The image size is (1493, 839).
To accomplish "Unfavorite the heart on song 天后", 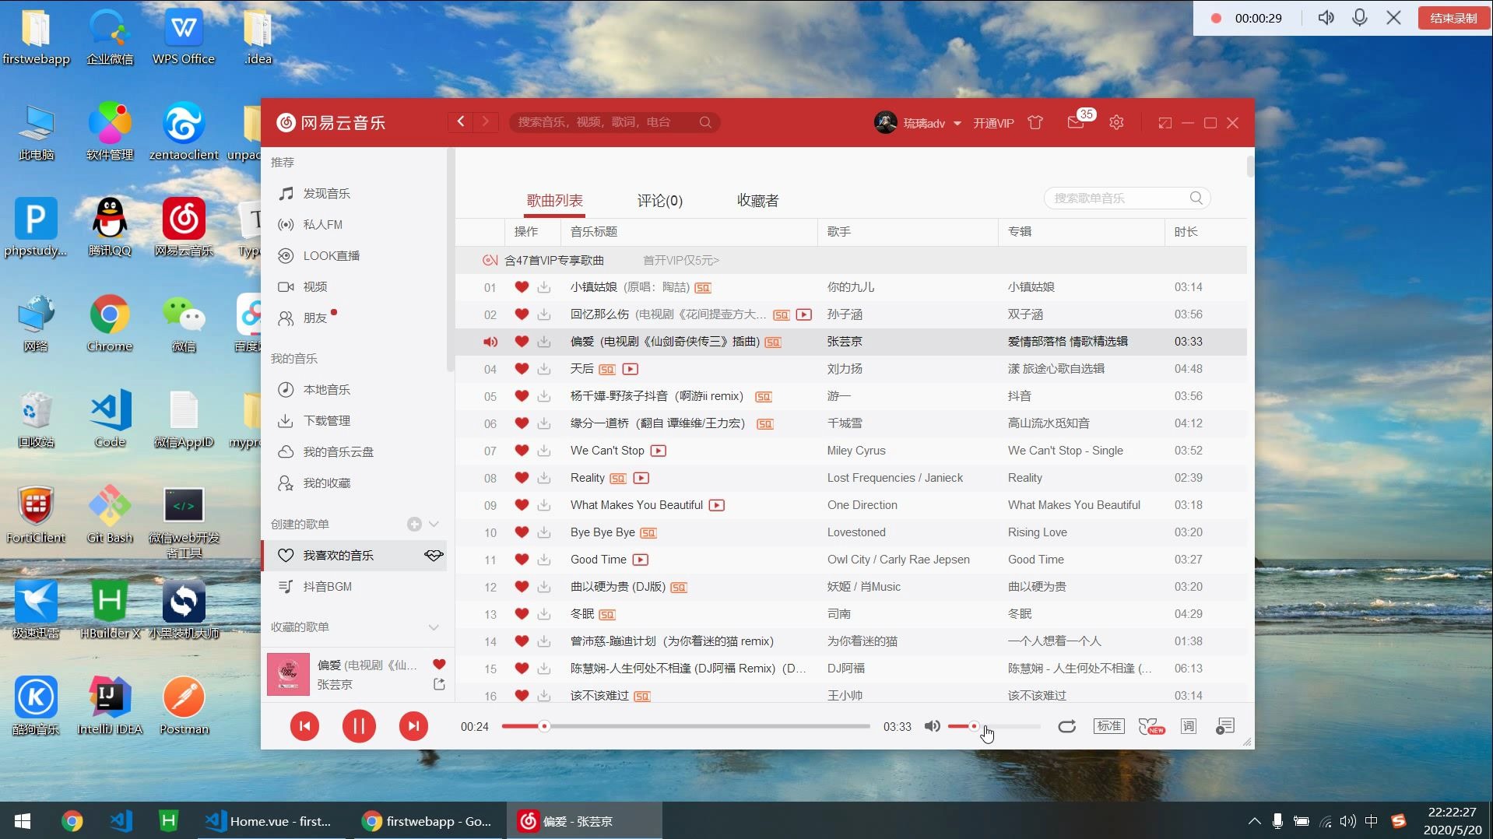I will (x=521, y=369).
